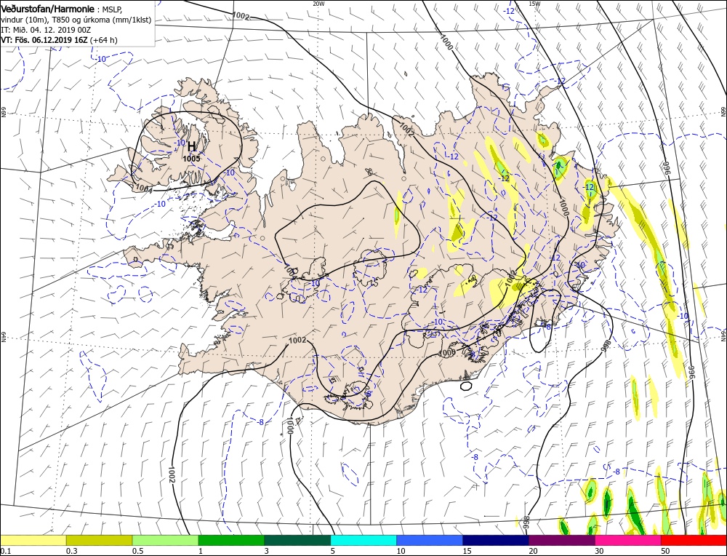Click the "0.1" legend scale label

[x=5, y=551]
